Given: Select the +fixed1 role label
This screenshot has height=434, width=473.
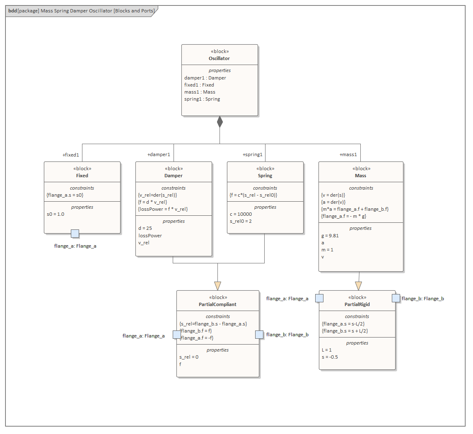Looking at the screenshot, I should [71, 155].
